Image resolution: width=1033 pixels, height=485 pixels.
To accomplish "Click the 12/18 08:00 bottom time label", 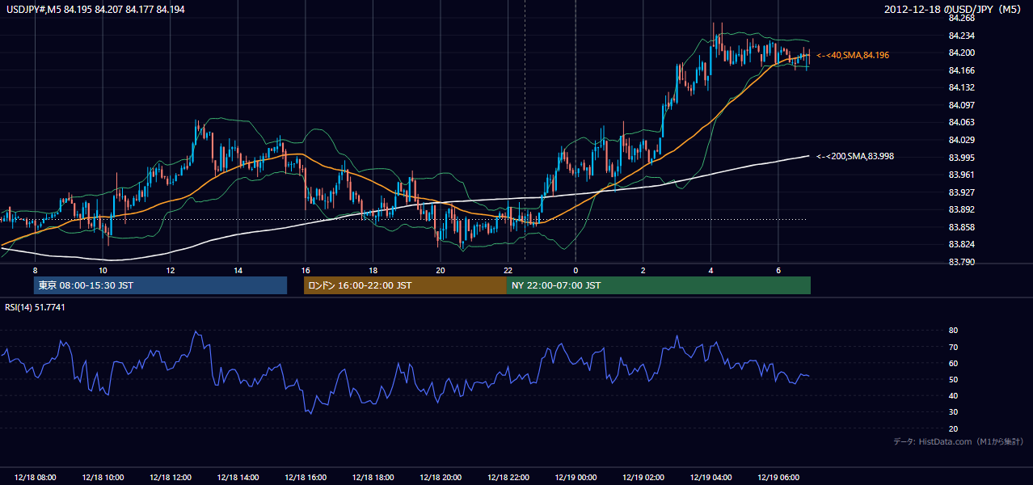I will pyautogui.click(x=35, y=478).
